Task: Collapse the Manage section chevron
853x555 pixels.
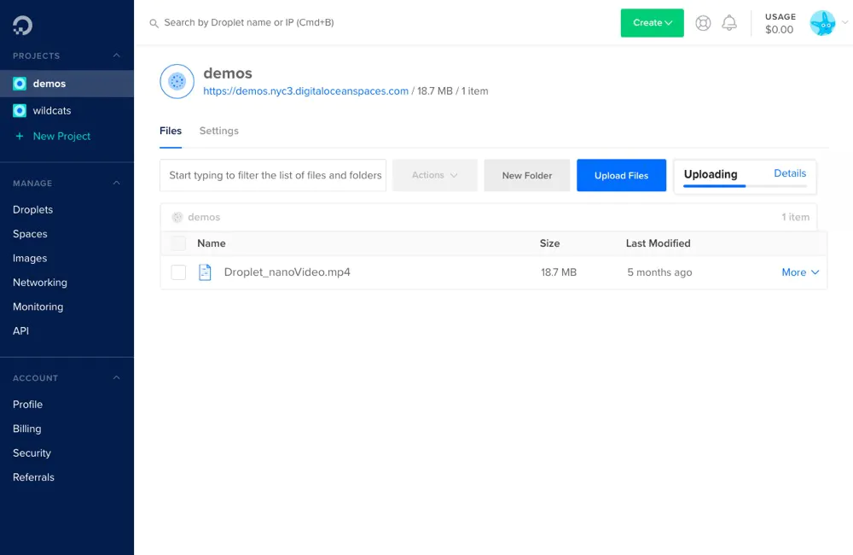Action: point(117,183)
